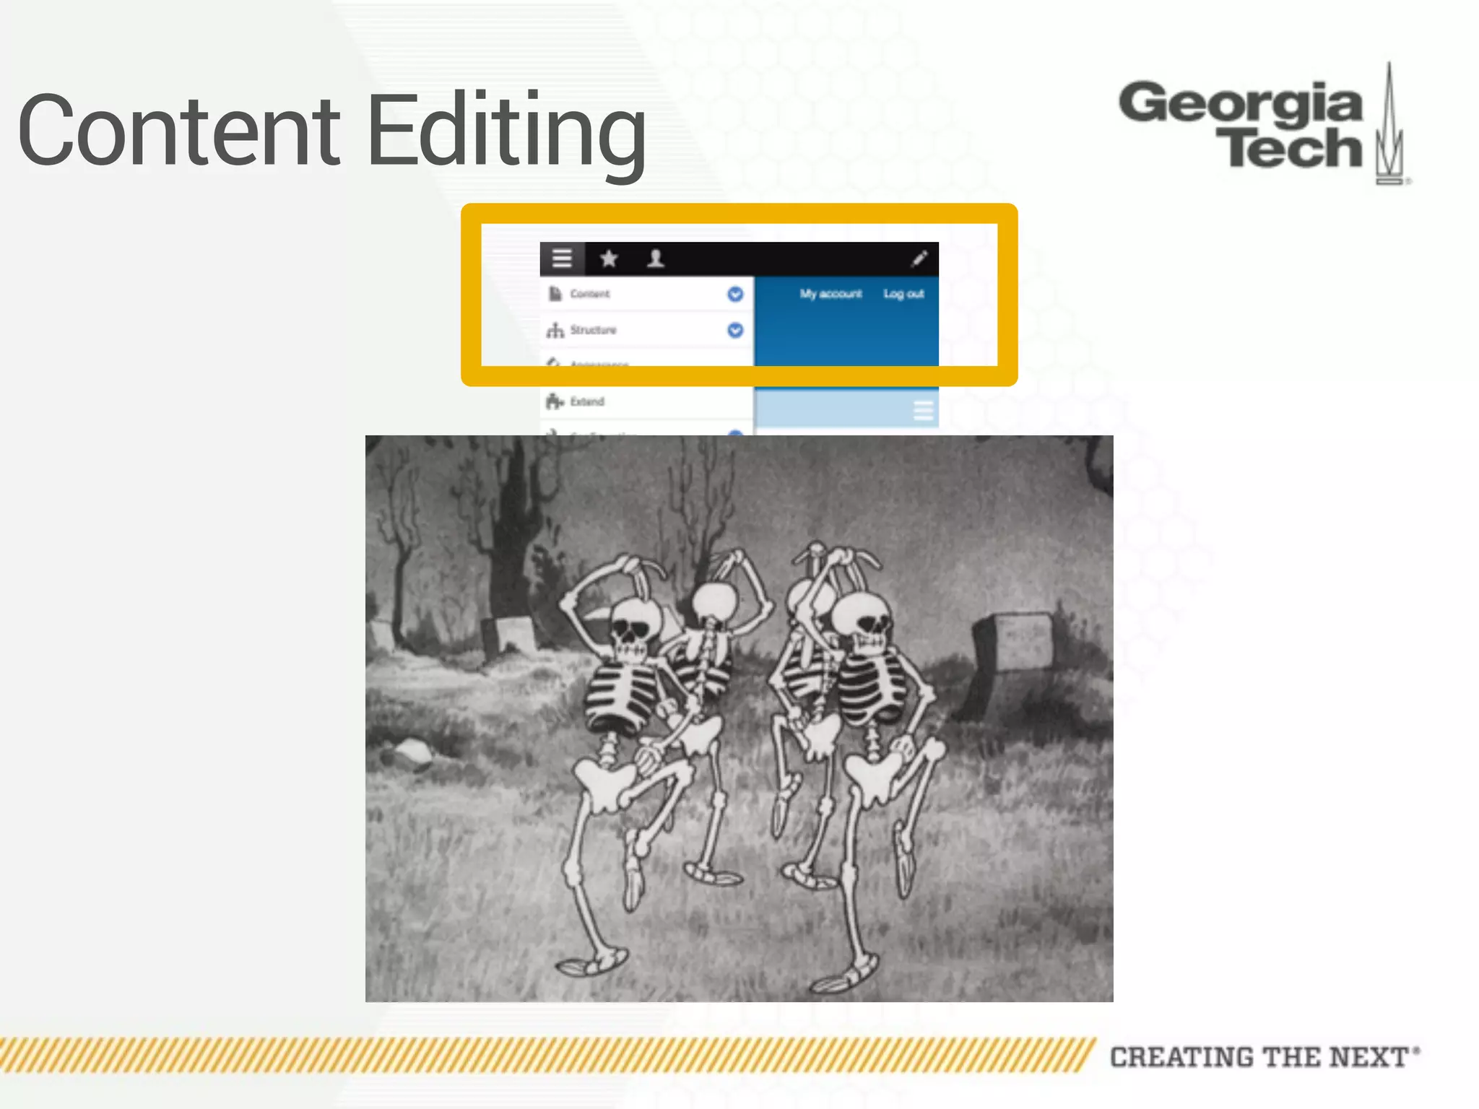Open the Content menu item
1479x1109 pixels.
590,294
